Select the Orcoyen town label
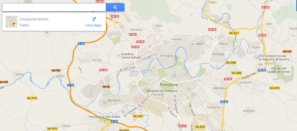Viewport: 297px width, 131px height. tap(97, 60)
